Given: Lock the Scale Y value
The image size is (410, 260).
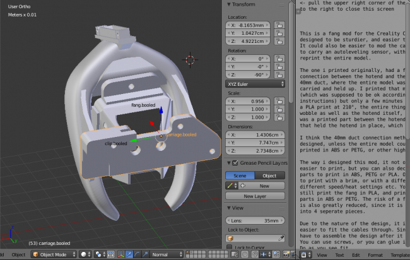Looking at the screenshot, I should click(279, 109).
